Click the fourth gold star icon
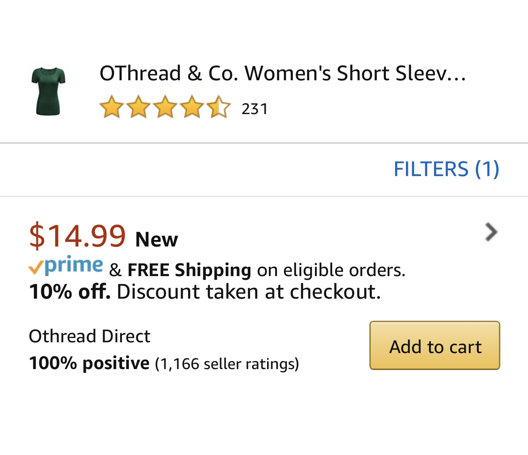The image size is (528, 455). tap(192, 107)
